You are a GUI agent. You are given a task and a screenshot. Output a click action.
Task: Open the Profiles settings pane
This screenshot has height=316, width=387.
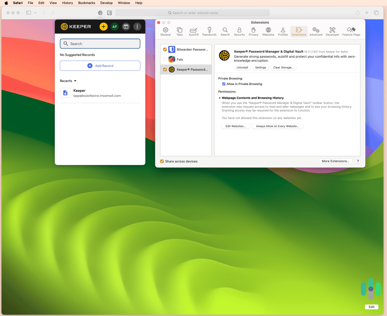point(283,31)
